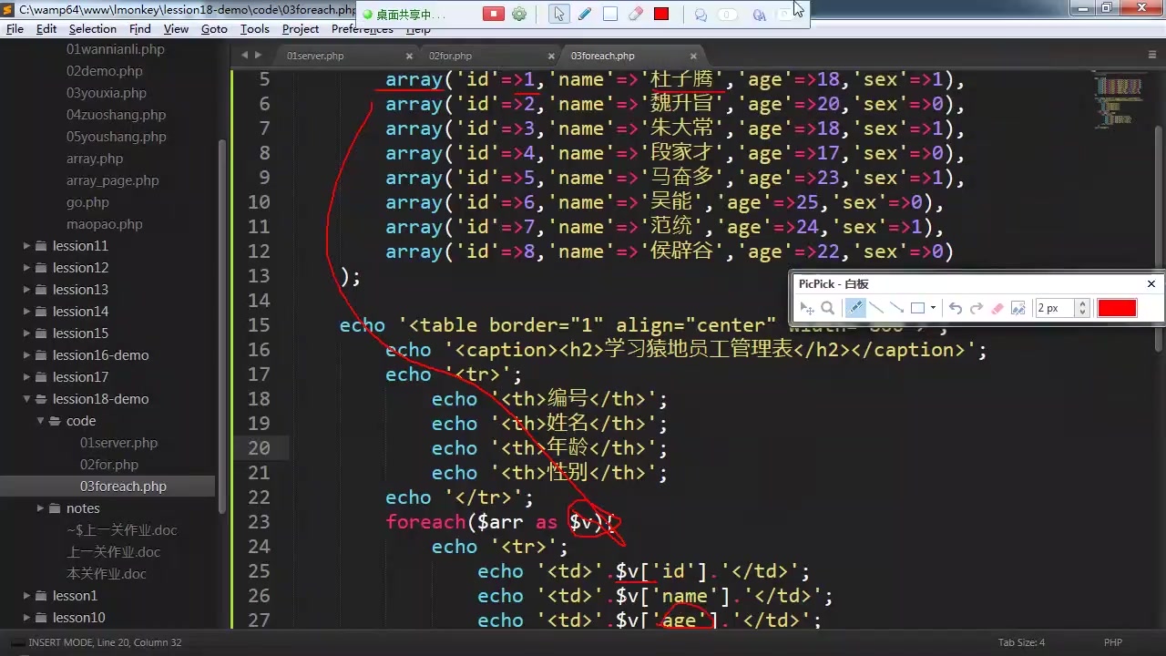Pick the red color square in sharing toolbar
This screenshot has width=1166, height=656.
pos(661,14)
